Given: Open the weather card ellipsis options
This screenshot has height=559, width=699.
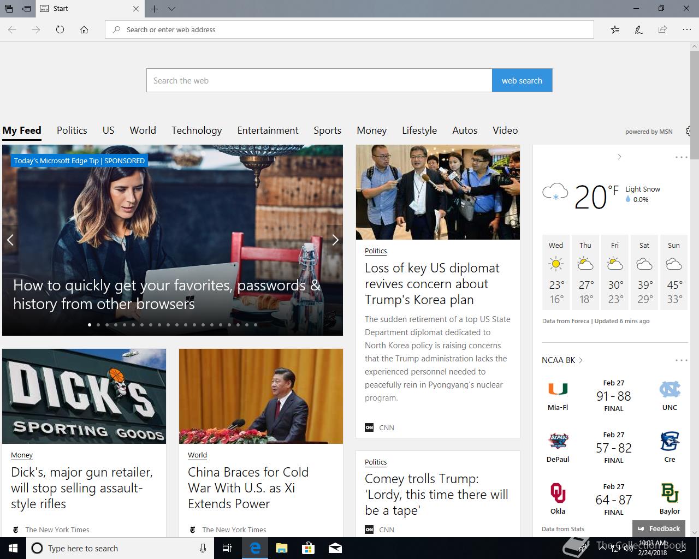Looking at the screenshot, I should pyautogui.click(x=681, y=157).
